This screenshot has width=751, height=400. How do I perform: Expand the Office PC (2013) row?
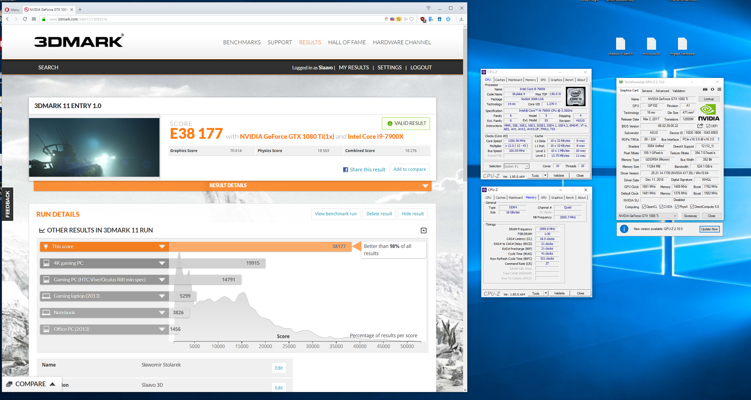pyautogui.click(x=162, y=330)
